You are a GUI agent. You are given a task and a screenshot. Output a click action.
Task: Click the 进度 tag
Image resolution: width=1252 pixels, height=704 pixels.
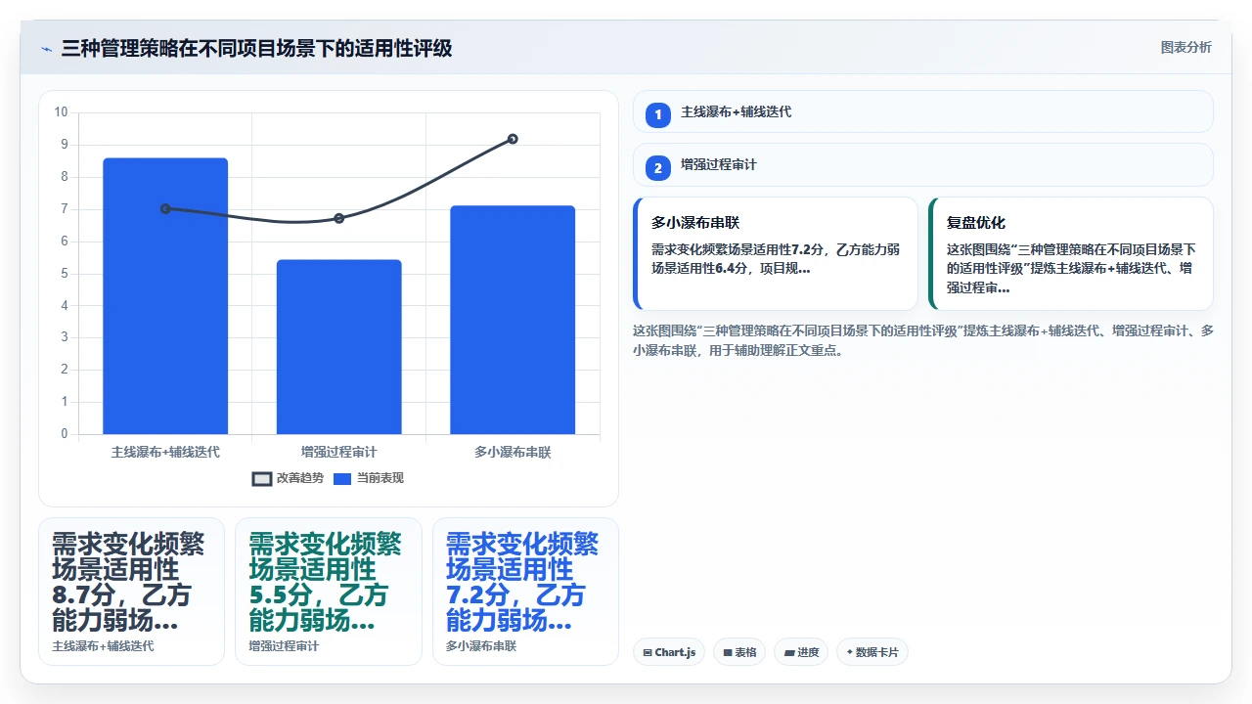click(x=801, y=652)
